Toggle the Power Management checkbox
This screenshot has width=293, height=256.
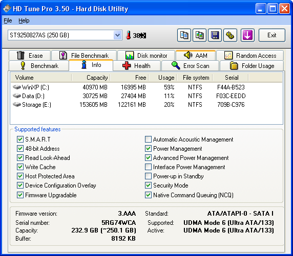coord(148,148)
